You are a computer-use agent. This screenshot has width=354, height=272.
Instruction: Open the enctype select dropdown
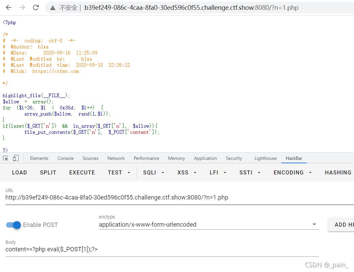pos(209,225)
